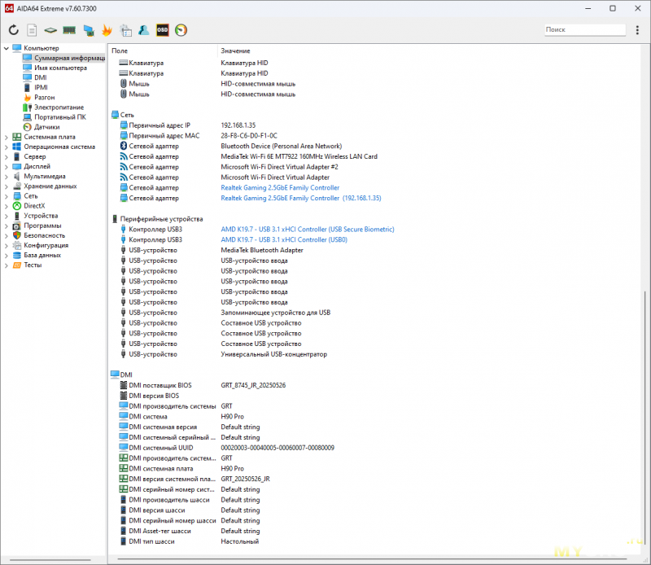Click the Значение column header
The image size is (651, 565).
[x=235, y=50]
